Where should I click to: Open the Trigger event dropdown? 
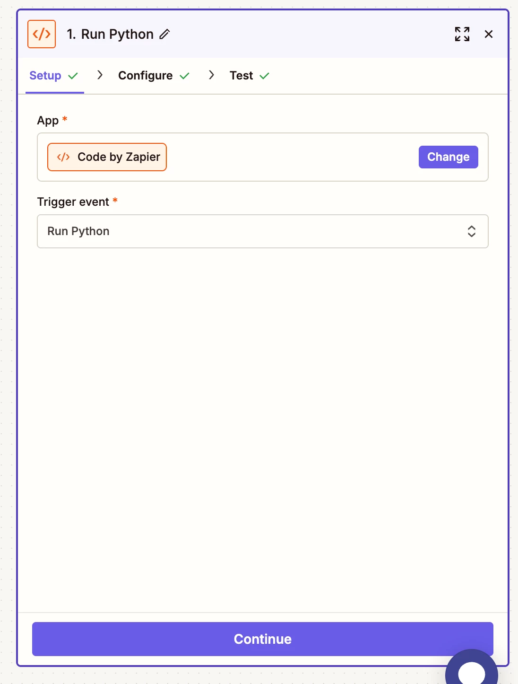point(262,231)
